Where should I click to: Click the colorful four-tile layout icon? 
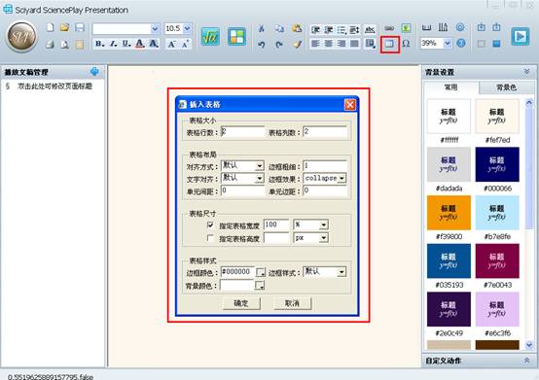(x=236, y=36)
